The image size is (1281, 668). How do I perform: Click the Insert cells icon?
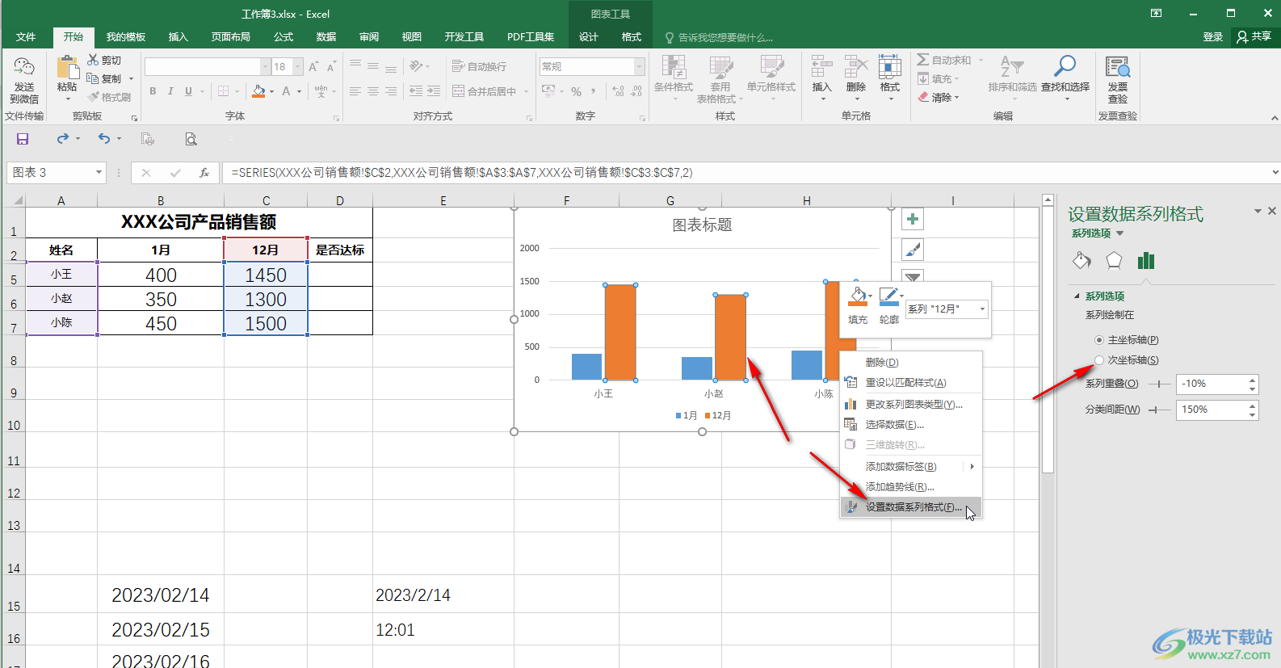[821, 67]
